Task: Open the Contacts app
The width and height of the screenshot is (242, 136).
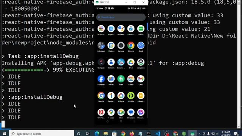Action: [111, 62]
